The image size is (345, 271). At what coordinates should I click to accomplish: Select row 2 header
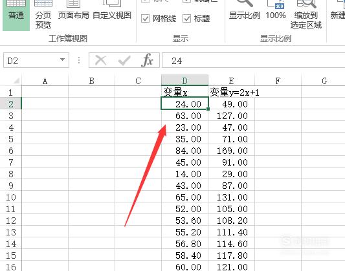[11, 103]
